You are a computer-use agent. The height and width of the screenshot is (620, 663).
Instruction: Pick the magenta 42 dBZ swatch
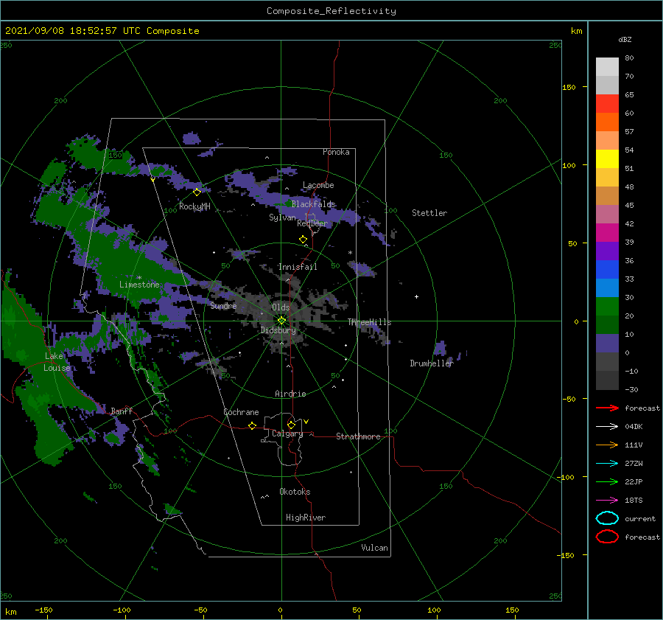coord(607,232)
